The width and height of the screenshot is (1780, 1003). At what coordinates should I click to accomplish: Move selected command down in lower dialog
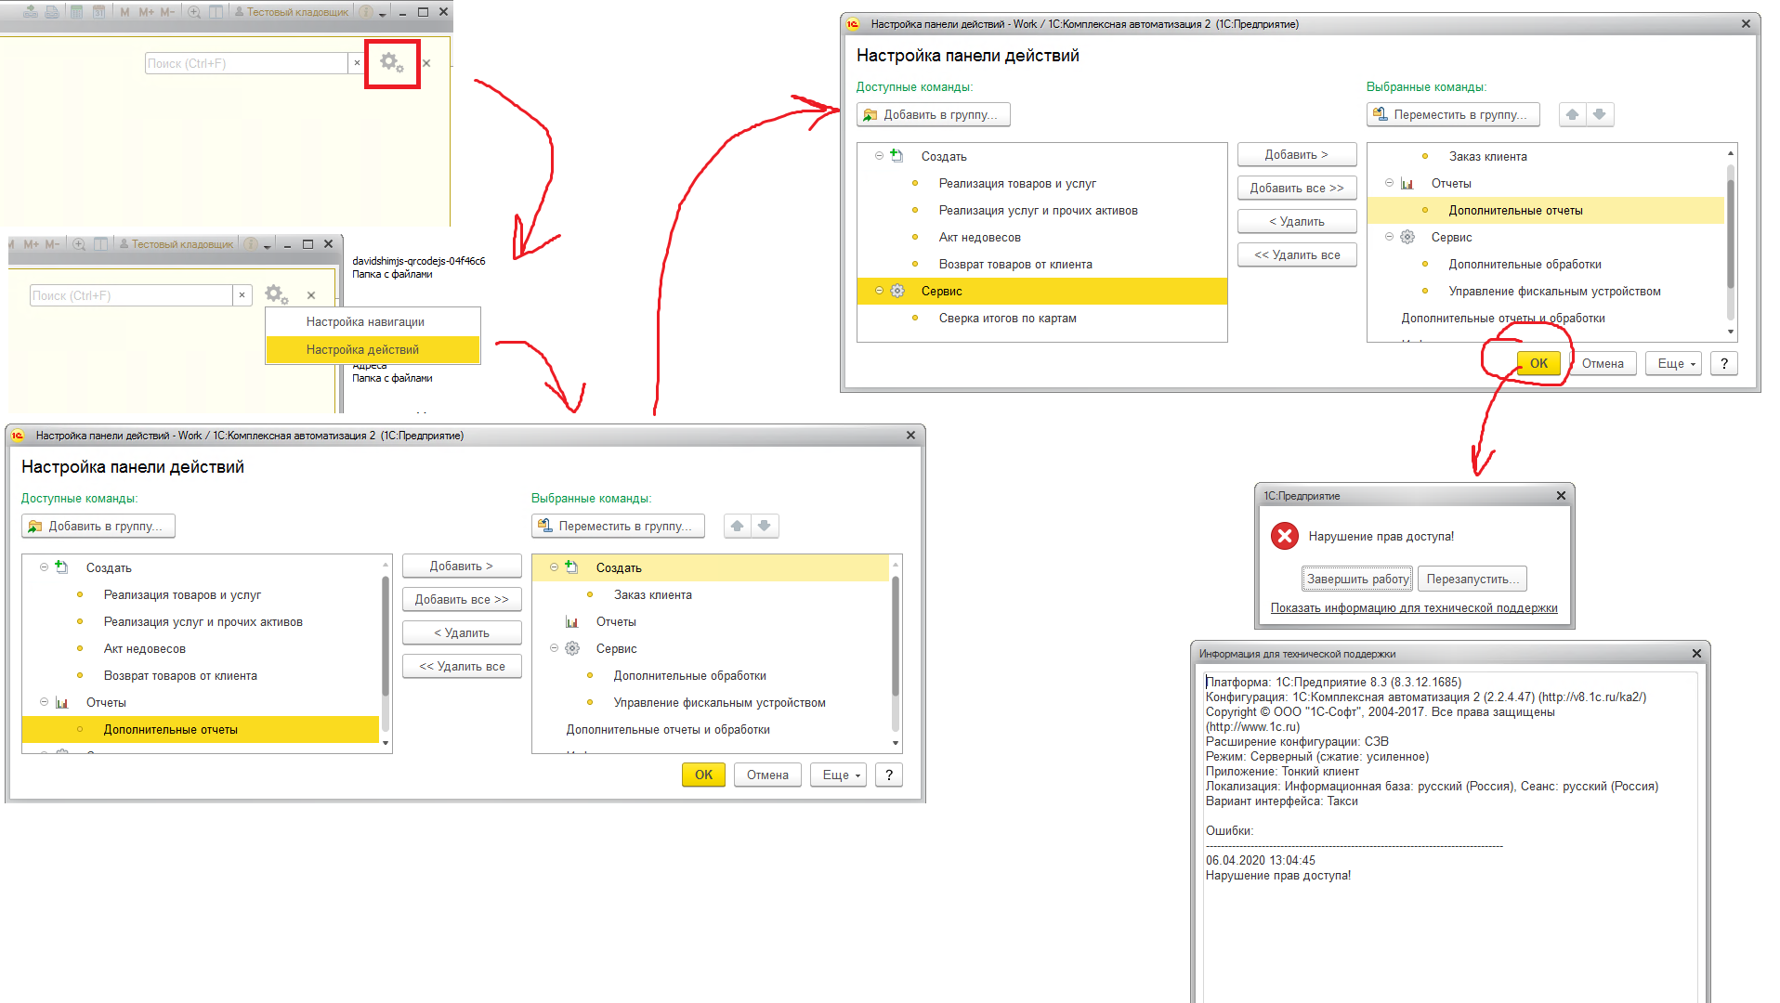point(764,526)
